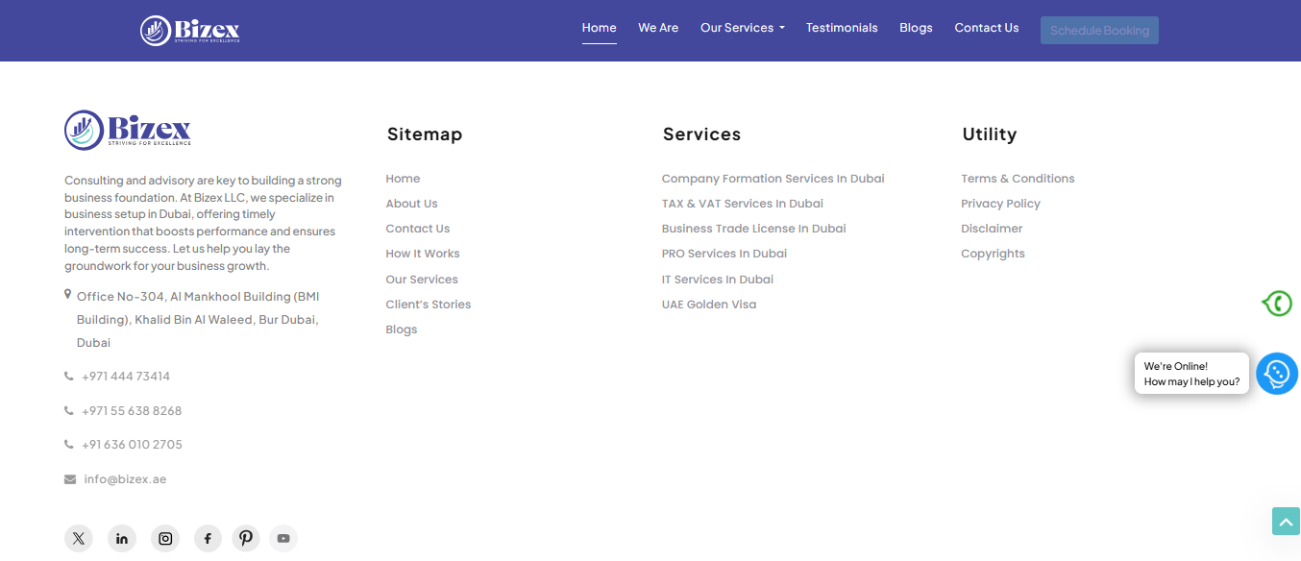Open the Privacy Policy link

coord(1000,204)
